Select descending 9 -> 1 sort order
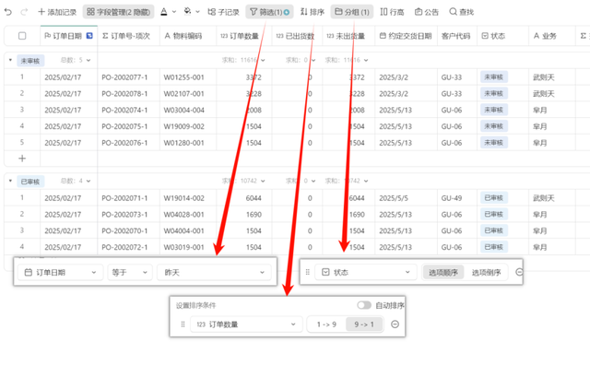This screenshot has height=389, width=590. click(364, 324)
